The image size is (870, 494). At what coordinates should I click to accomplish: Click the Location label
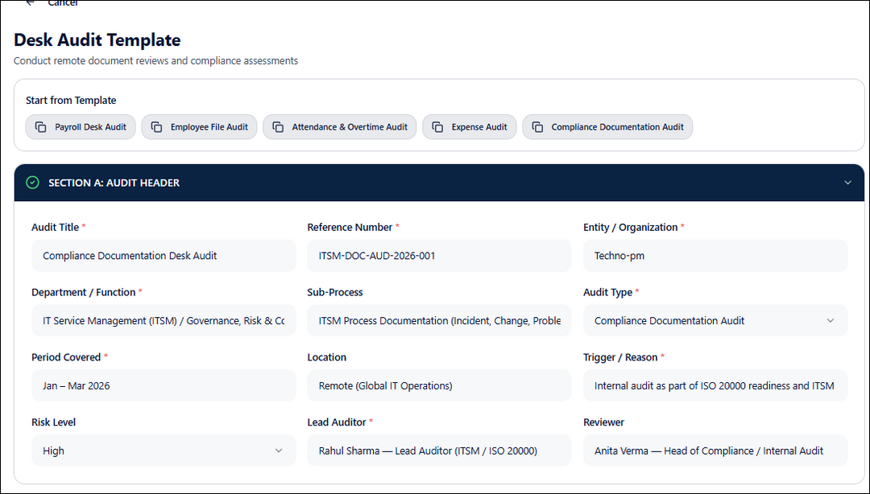click(x=327, y=357)
